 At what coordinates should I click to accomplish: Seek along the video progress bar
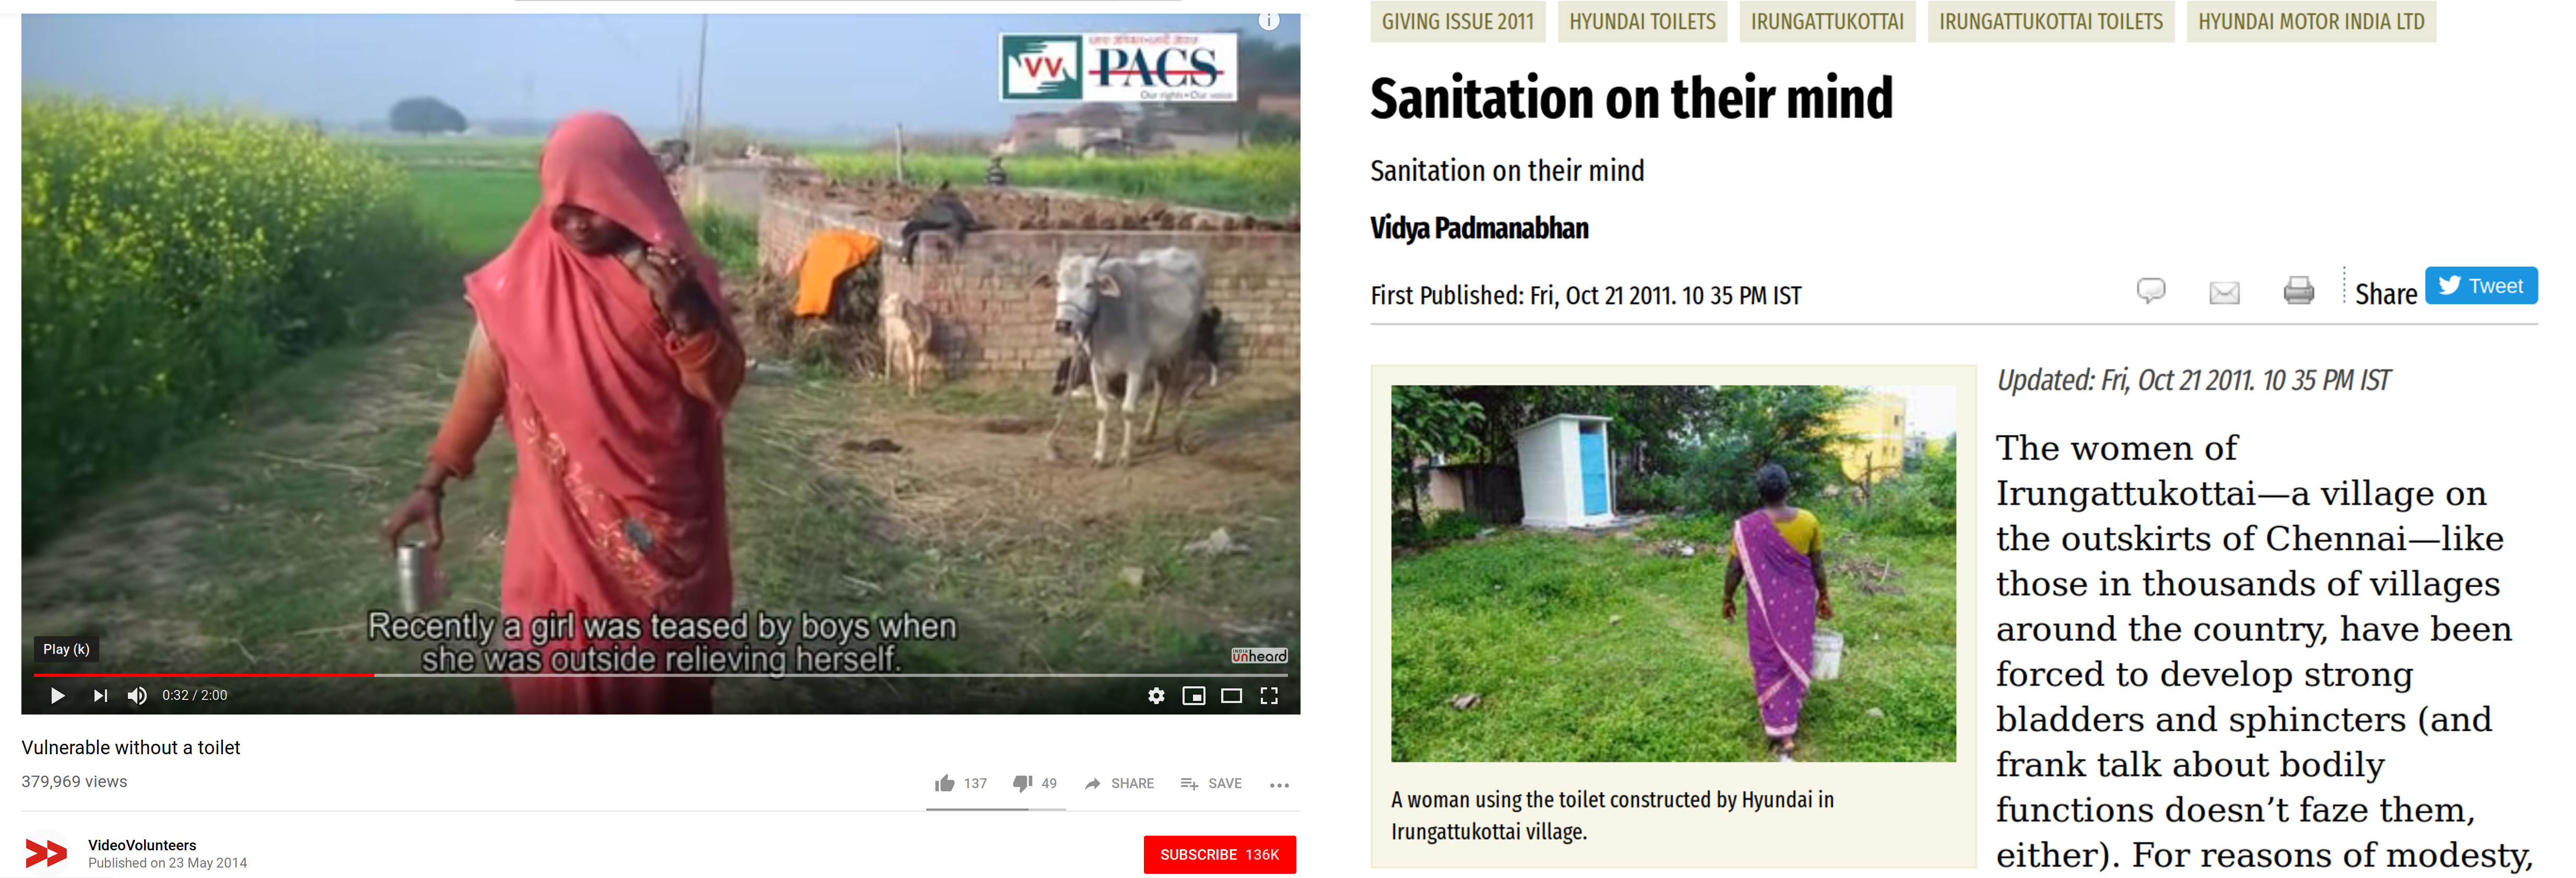click(661, 675)
